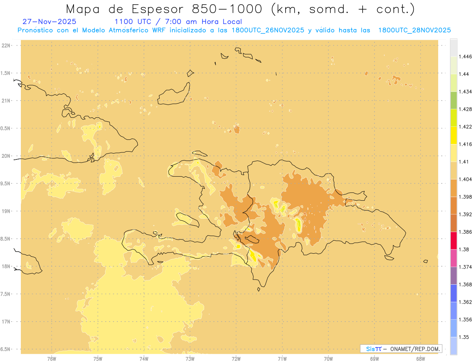The width and height of the screenshot is (472, 364).
Task: Click the colorbar value 1.356
Action: coord(465,320)
